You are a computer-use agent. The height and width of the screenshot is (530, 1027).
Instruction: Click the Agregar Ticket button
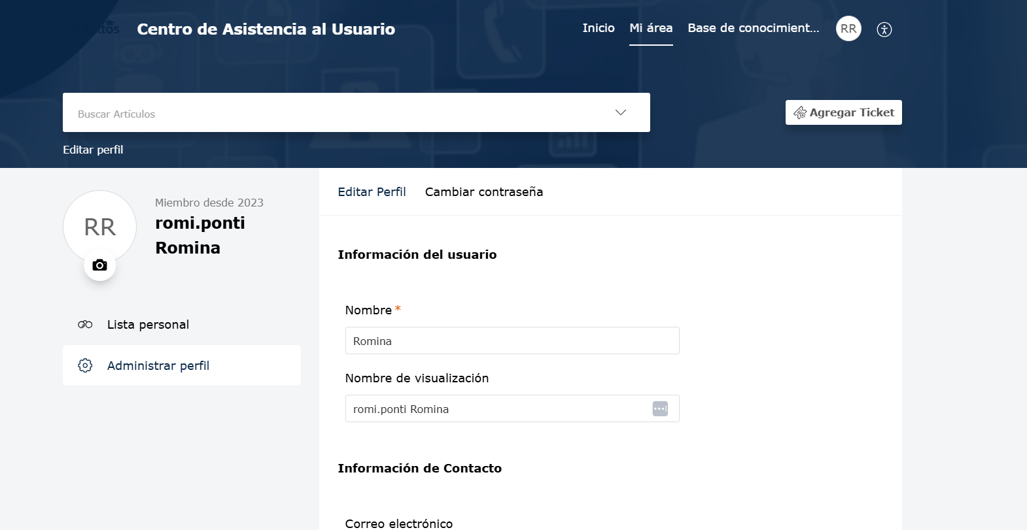click(844, 112)
